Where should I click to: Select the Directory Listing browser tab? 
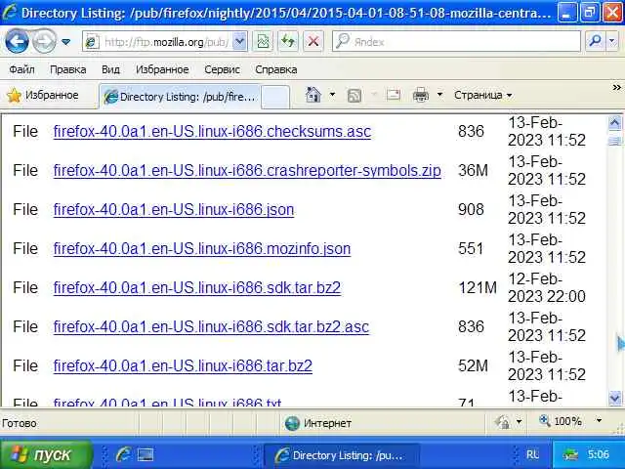pos(180,97)
